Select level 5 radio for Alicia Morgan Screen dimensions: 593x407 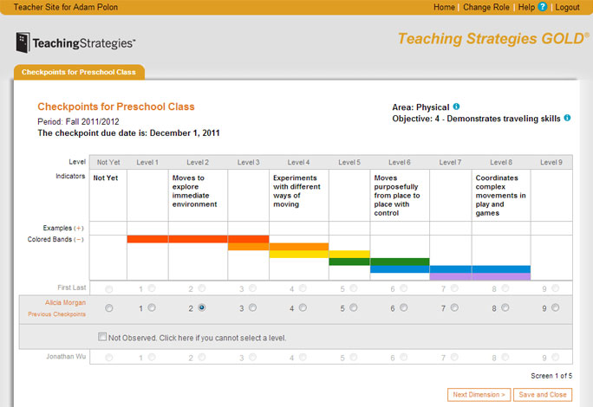[353, 307]
